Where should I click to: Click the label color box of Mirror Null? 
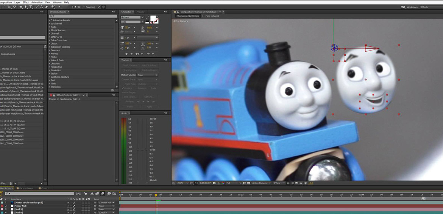[2, 206]
